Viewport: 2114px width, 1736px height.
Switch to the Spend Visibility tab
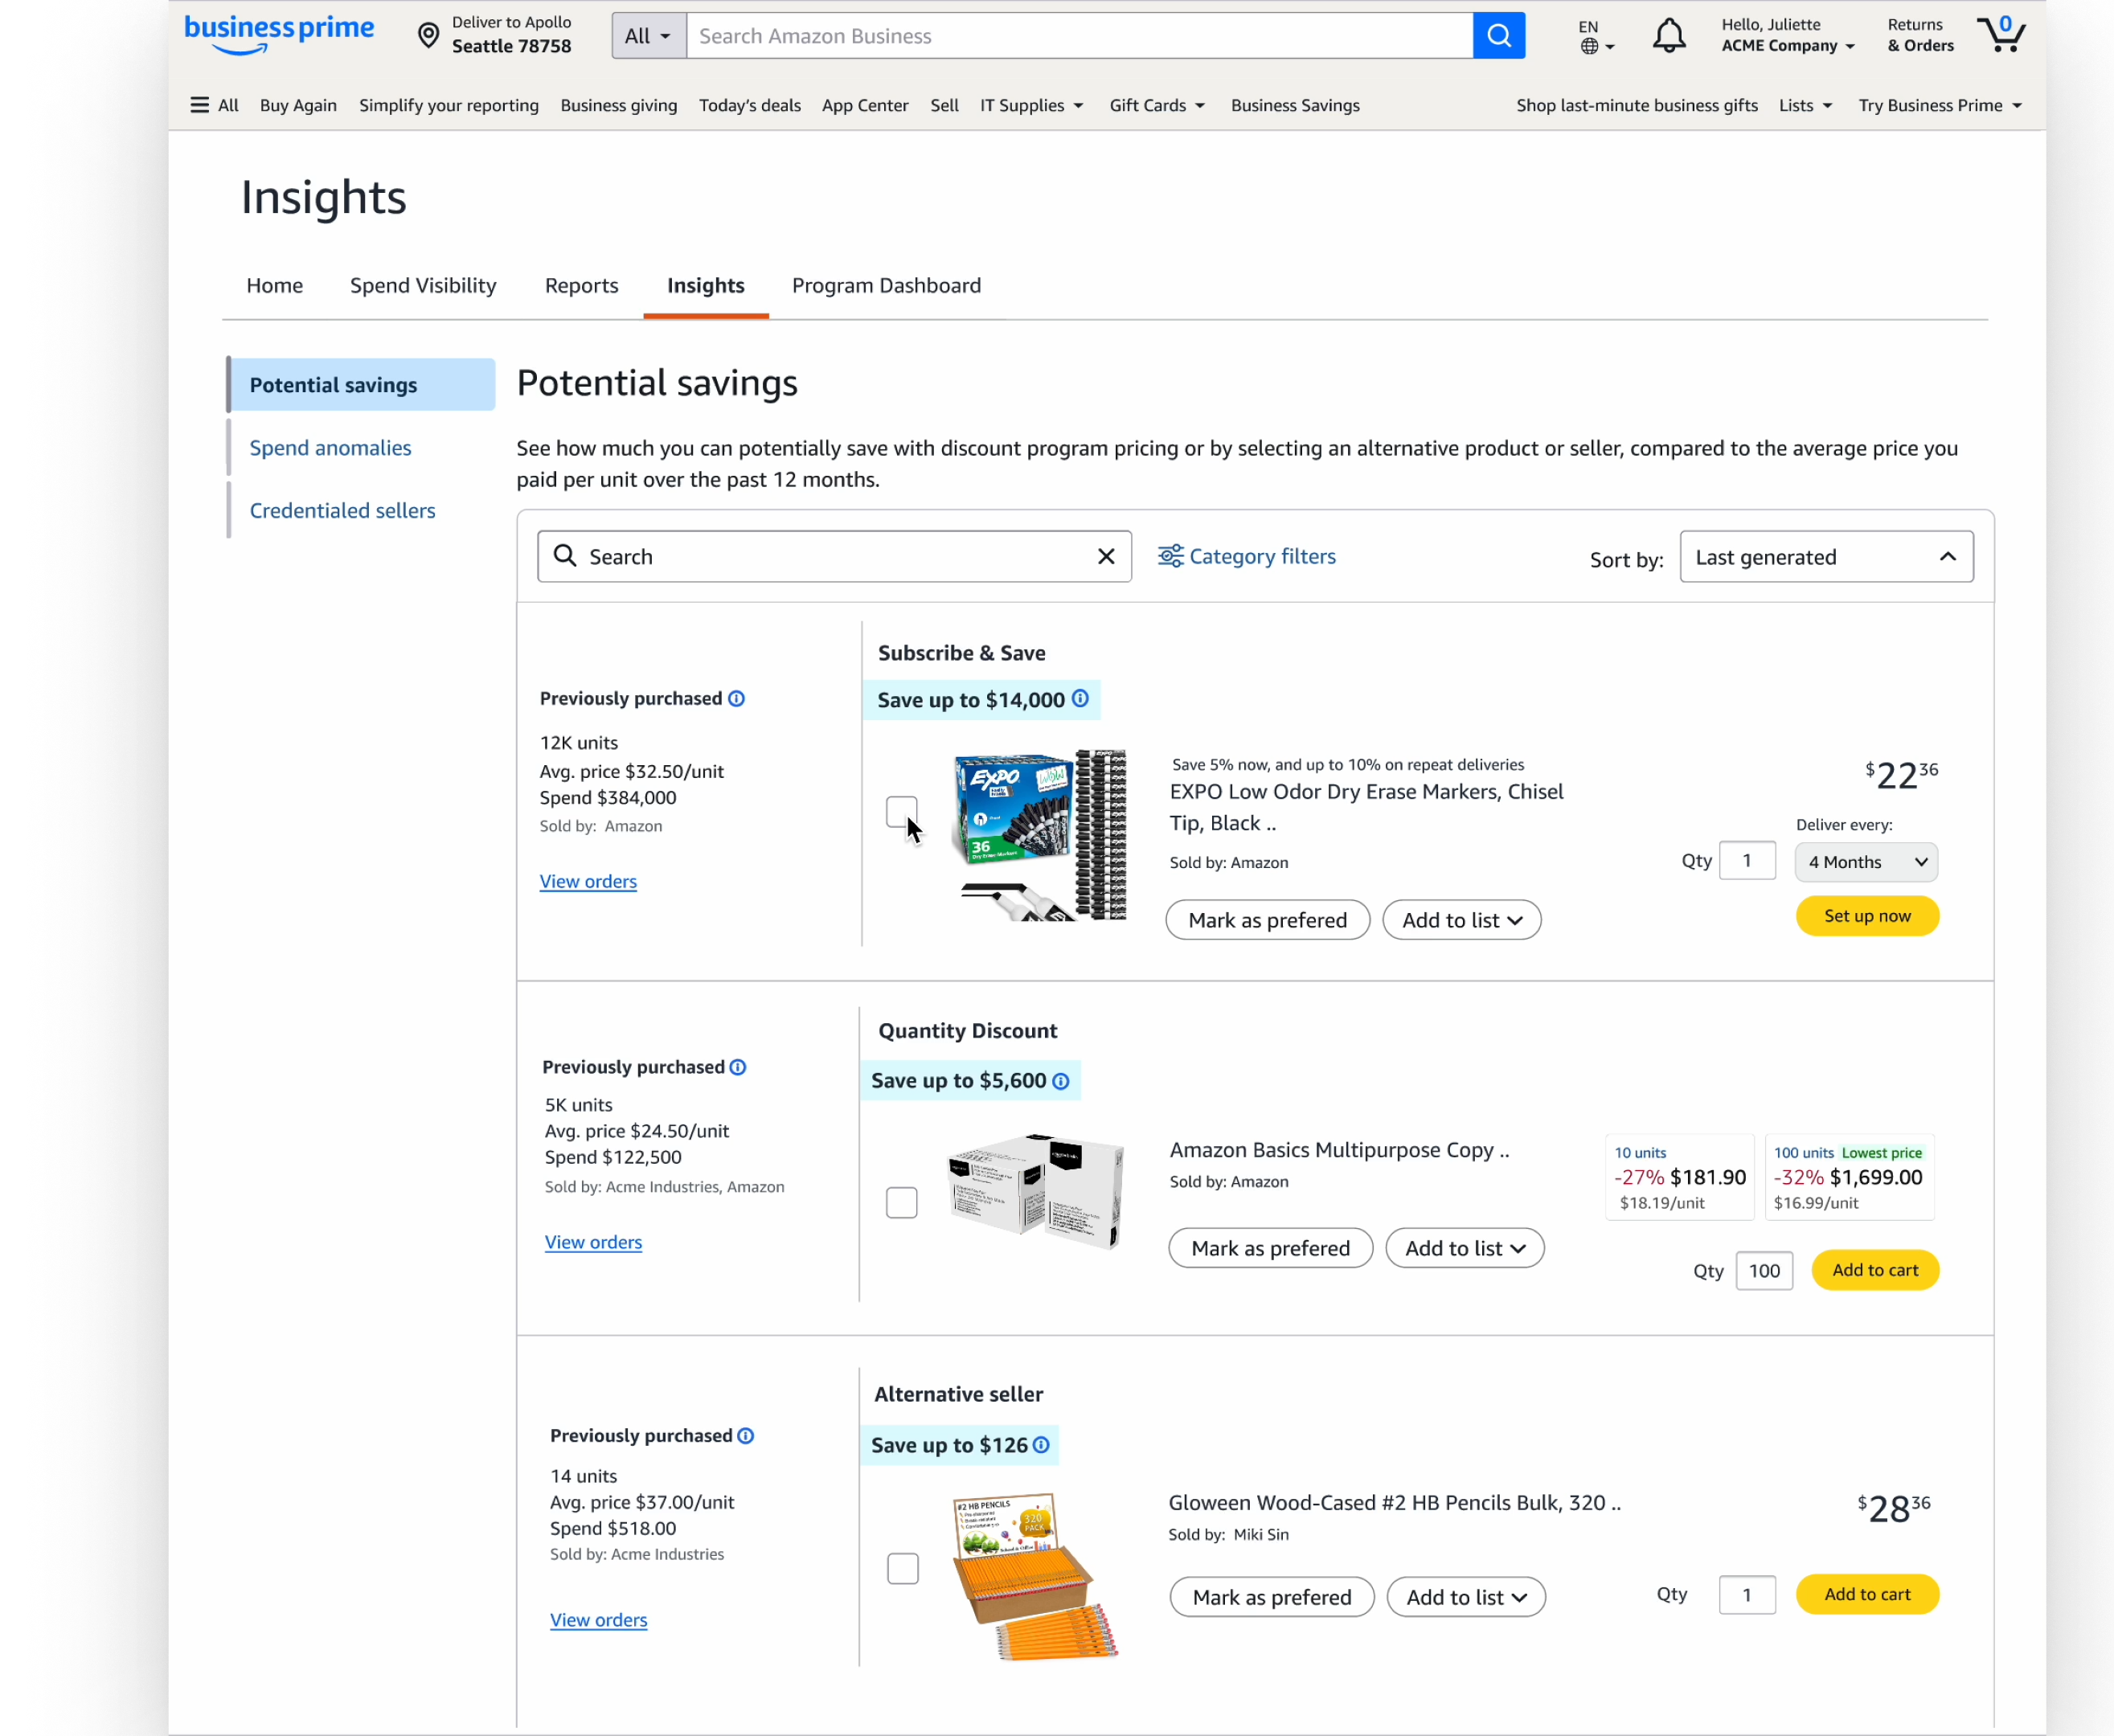(x=423, y=286)
